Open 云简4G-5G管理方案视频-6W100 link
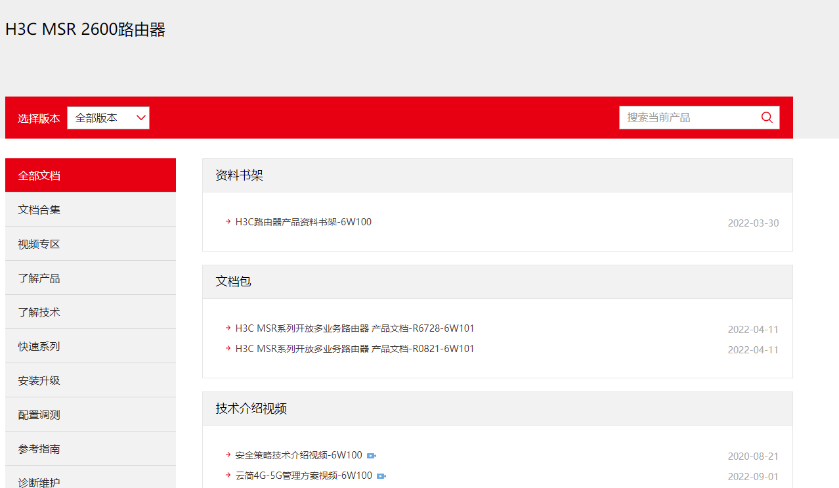 pos(304,476)
